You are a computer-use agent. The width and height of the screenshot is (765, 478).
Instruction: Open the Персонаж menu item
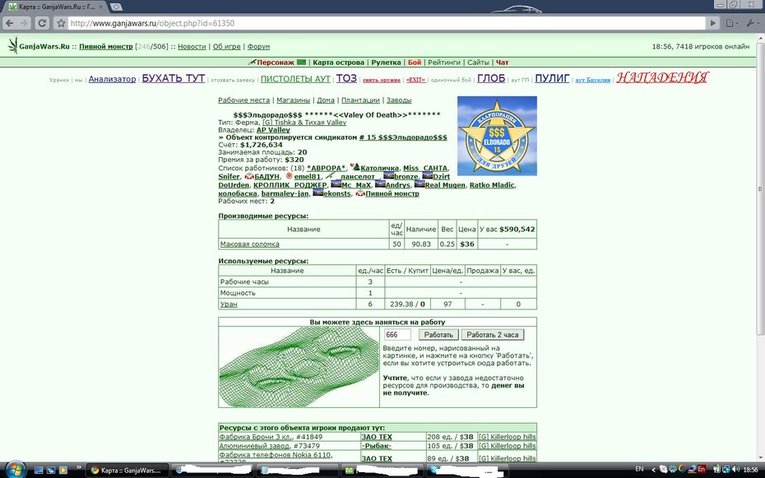(x=276, y=63)
